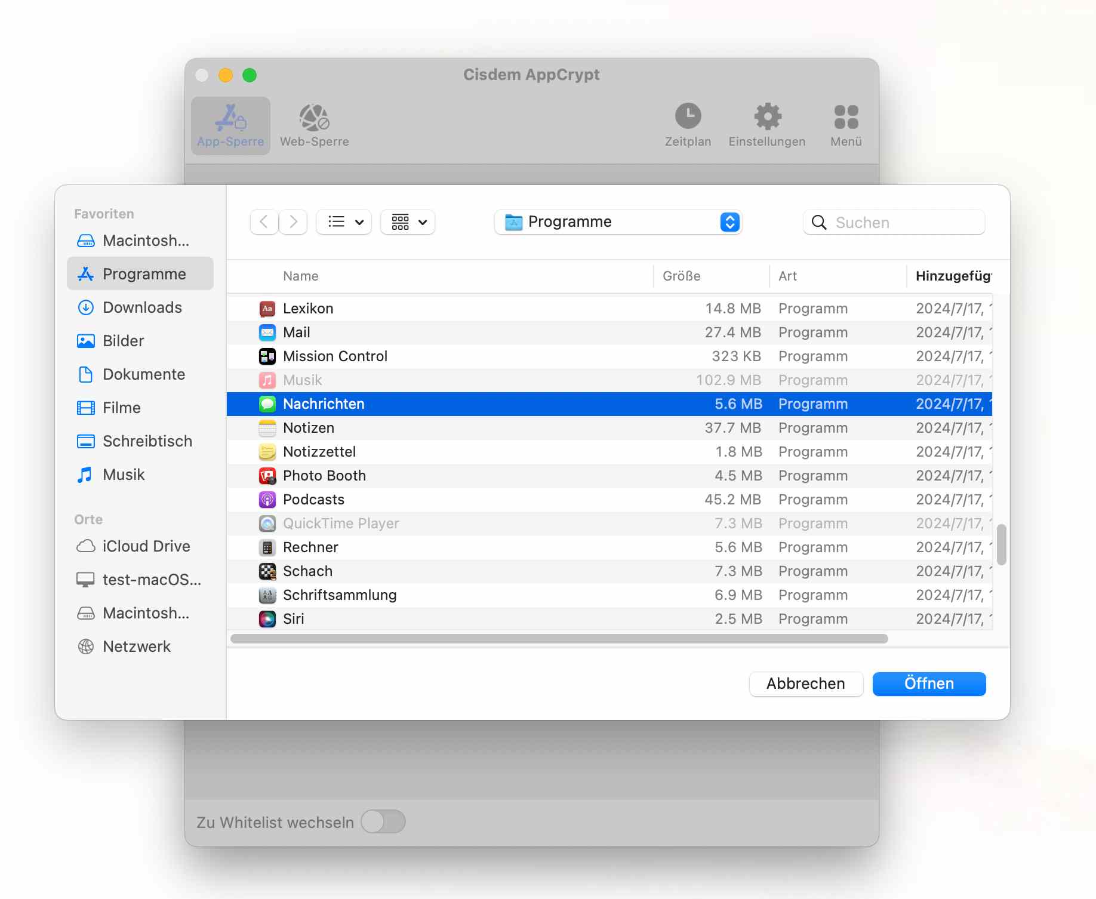Open the list view options dropdown

(343, 221)
